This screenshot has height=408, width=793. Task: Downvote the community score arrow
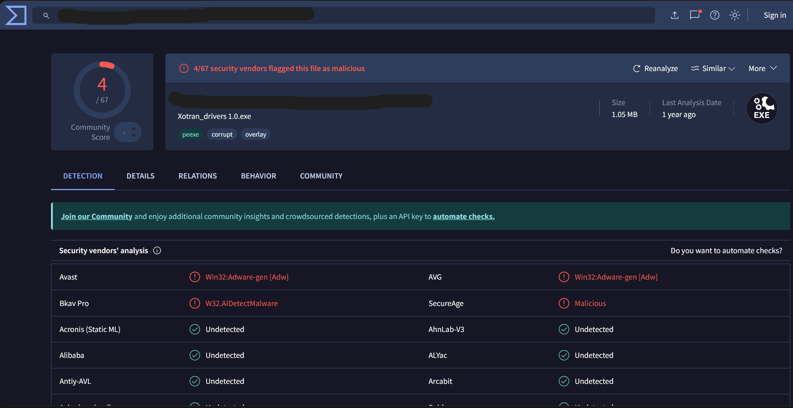click(x=134, y=136)
